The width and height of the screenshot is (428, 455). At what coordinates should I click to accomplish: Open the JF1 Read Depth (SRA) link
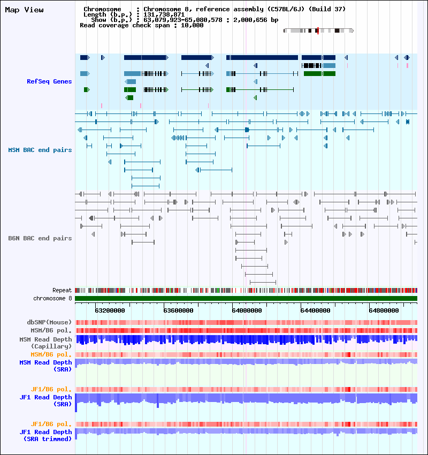click(x=45, y=401)
